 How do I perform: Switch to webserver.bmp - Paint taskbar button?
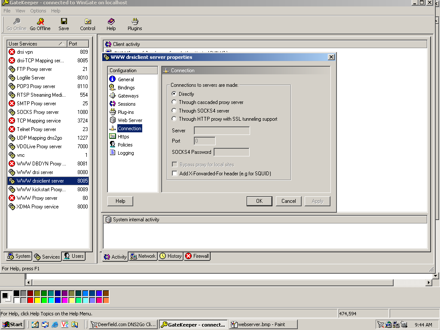[263, 325]
